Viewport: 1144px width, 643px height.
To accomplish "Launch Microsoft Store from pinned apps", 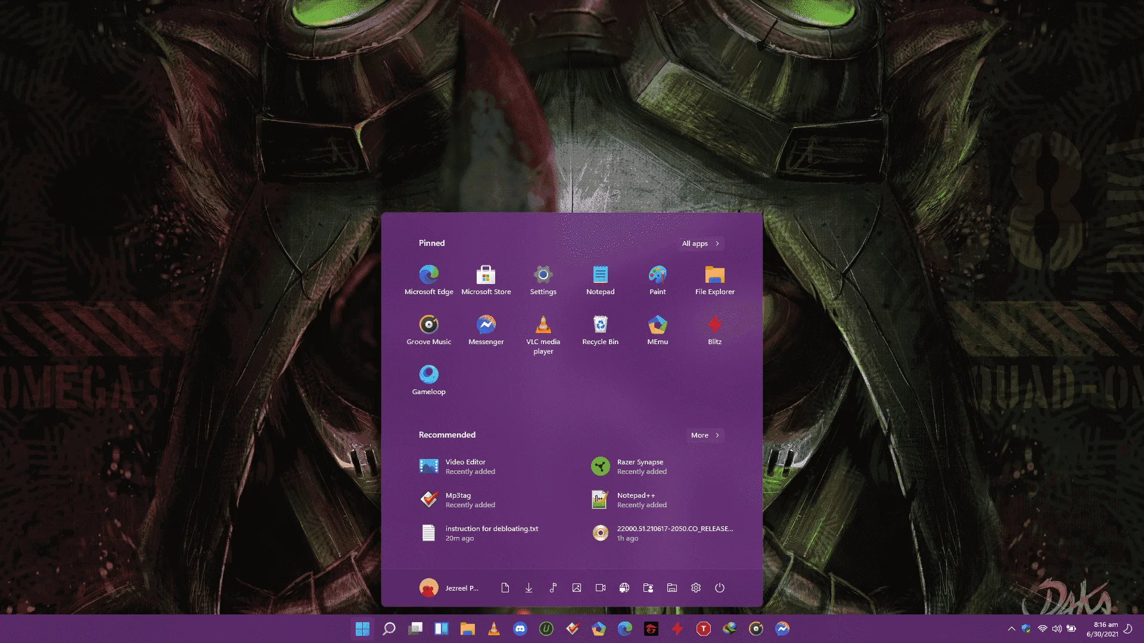I will (486, 280).
